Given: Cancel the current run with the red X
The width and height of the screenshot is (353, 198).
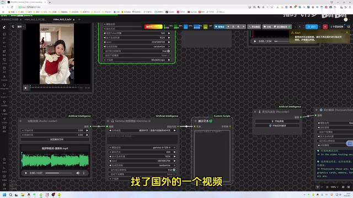Looking at the screenshot, I should 325,27.
